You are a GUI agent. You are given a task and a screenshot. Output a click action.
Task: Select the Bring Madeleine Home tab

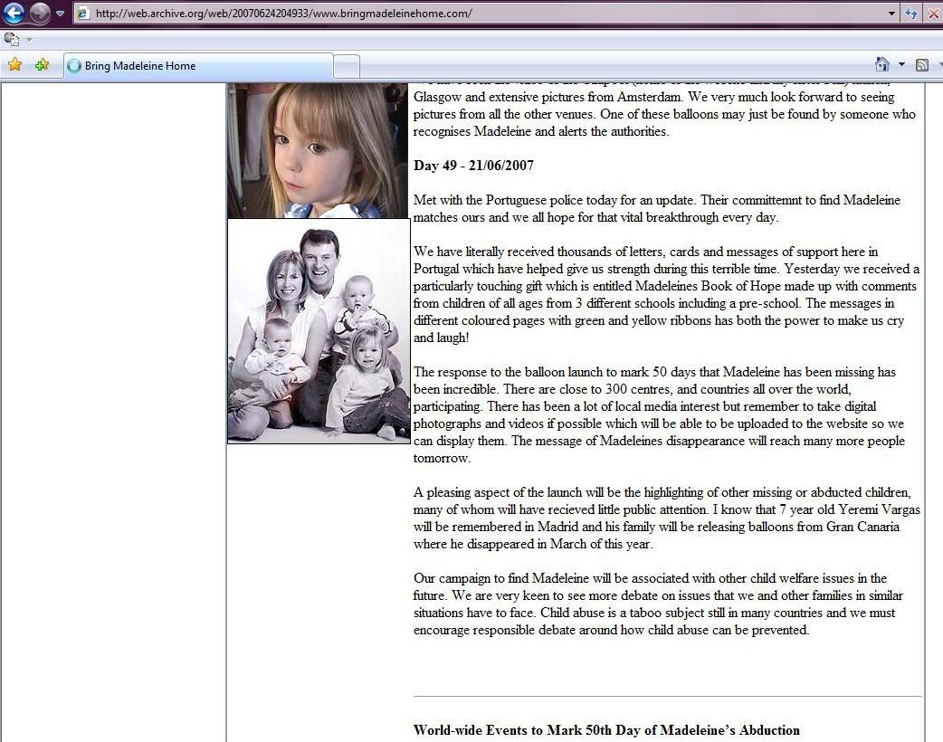pos(197,66)
